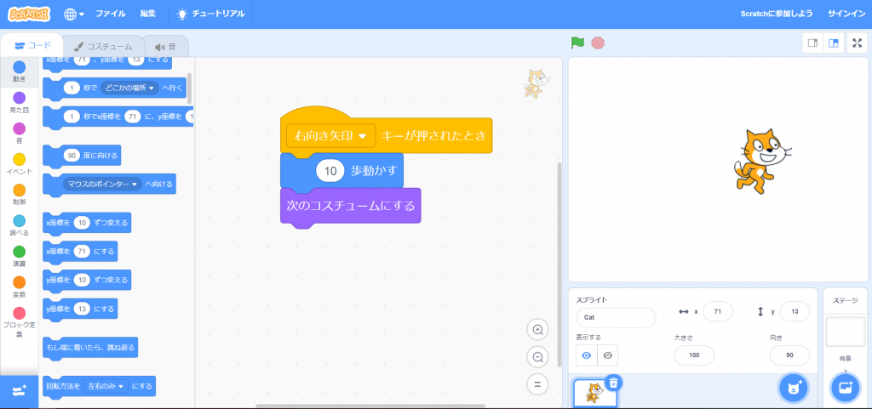
Task: Show the sprite using the eye icon
Action: point(586,355)
